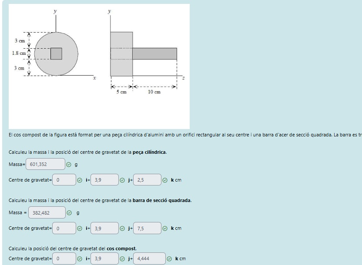This screenshot has height=265, width=362.
Task: Click checkmark beside the composite body's 0 field
Action: point(79,259)
